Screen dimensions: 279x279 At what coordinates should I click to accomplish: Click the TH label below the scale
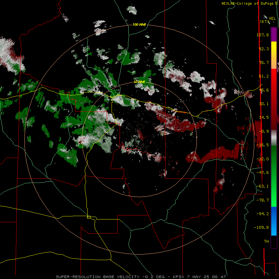click(x=266, y=241)
